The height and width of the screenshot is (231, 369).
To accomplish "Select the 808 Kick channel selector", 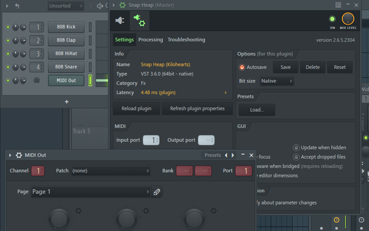I will 90,27.
